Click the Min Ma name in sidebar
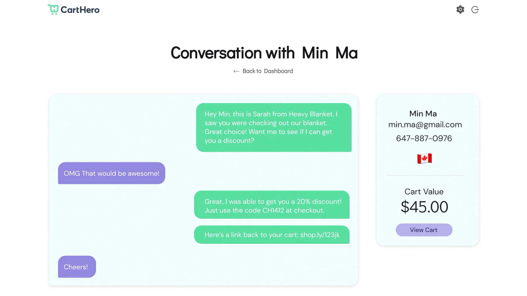Image resolution: width=527 pixels, height=296 pixels. pos(423,114)
